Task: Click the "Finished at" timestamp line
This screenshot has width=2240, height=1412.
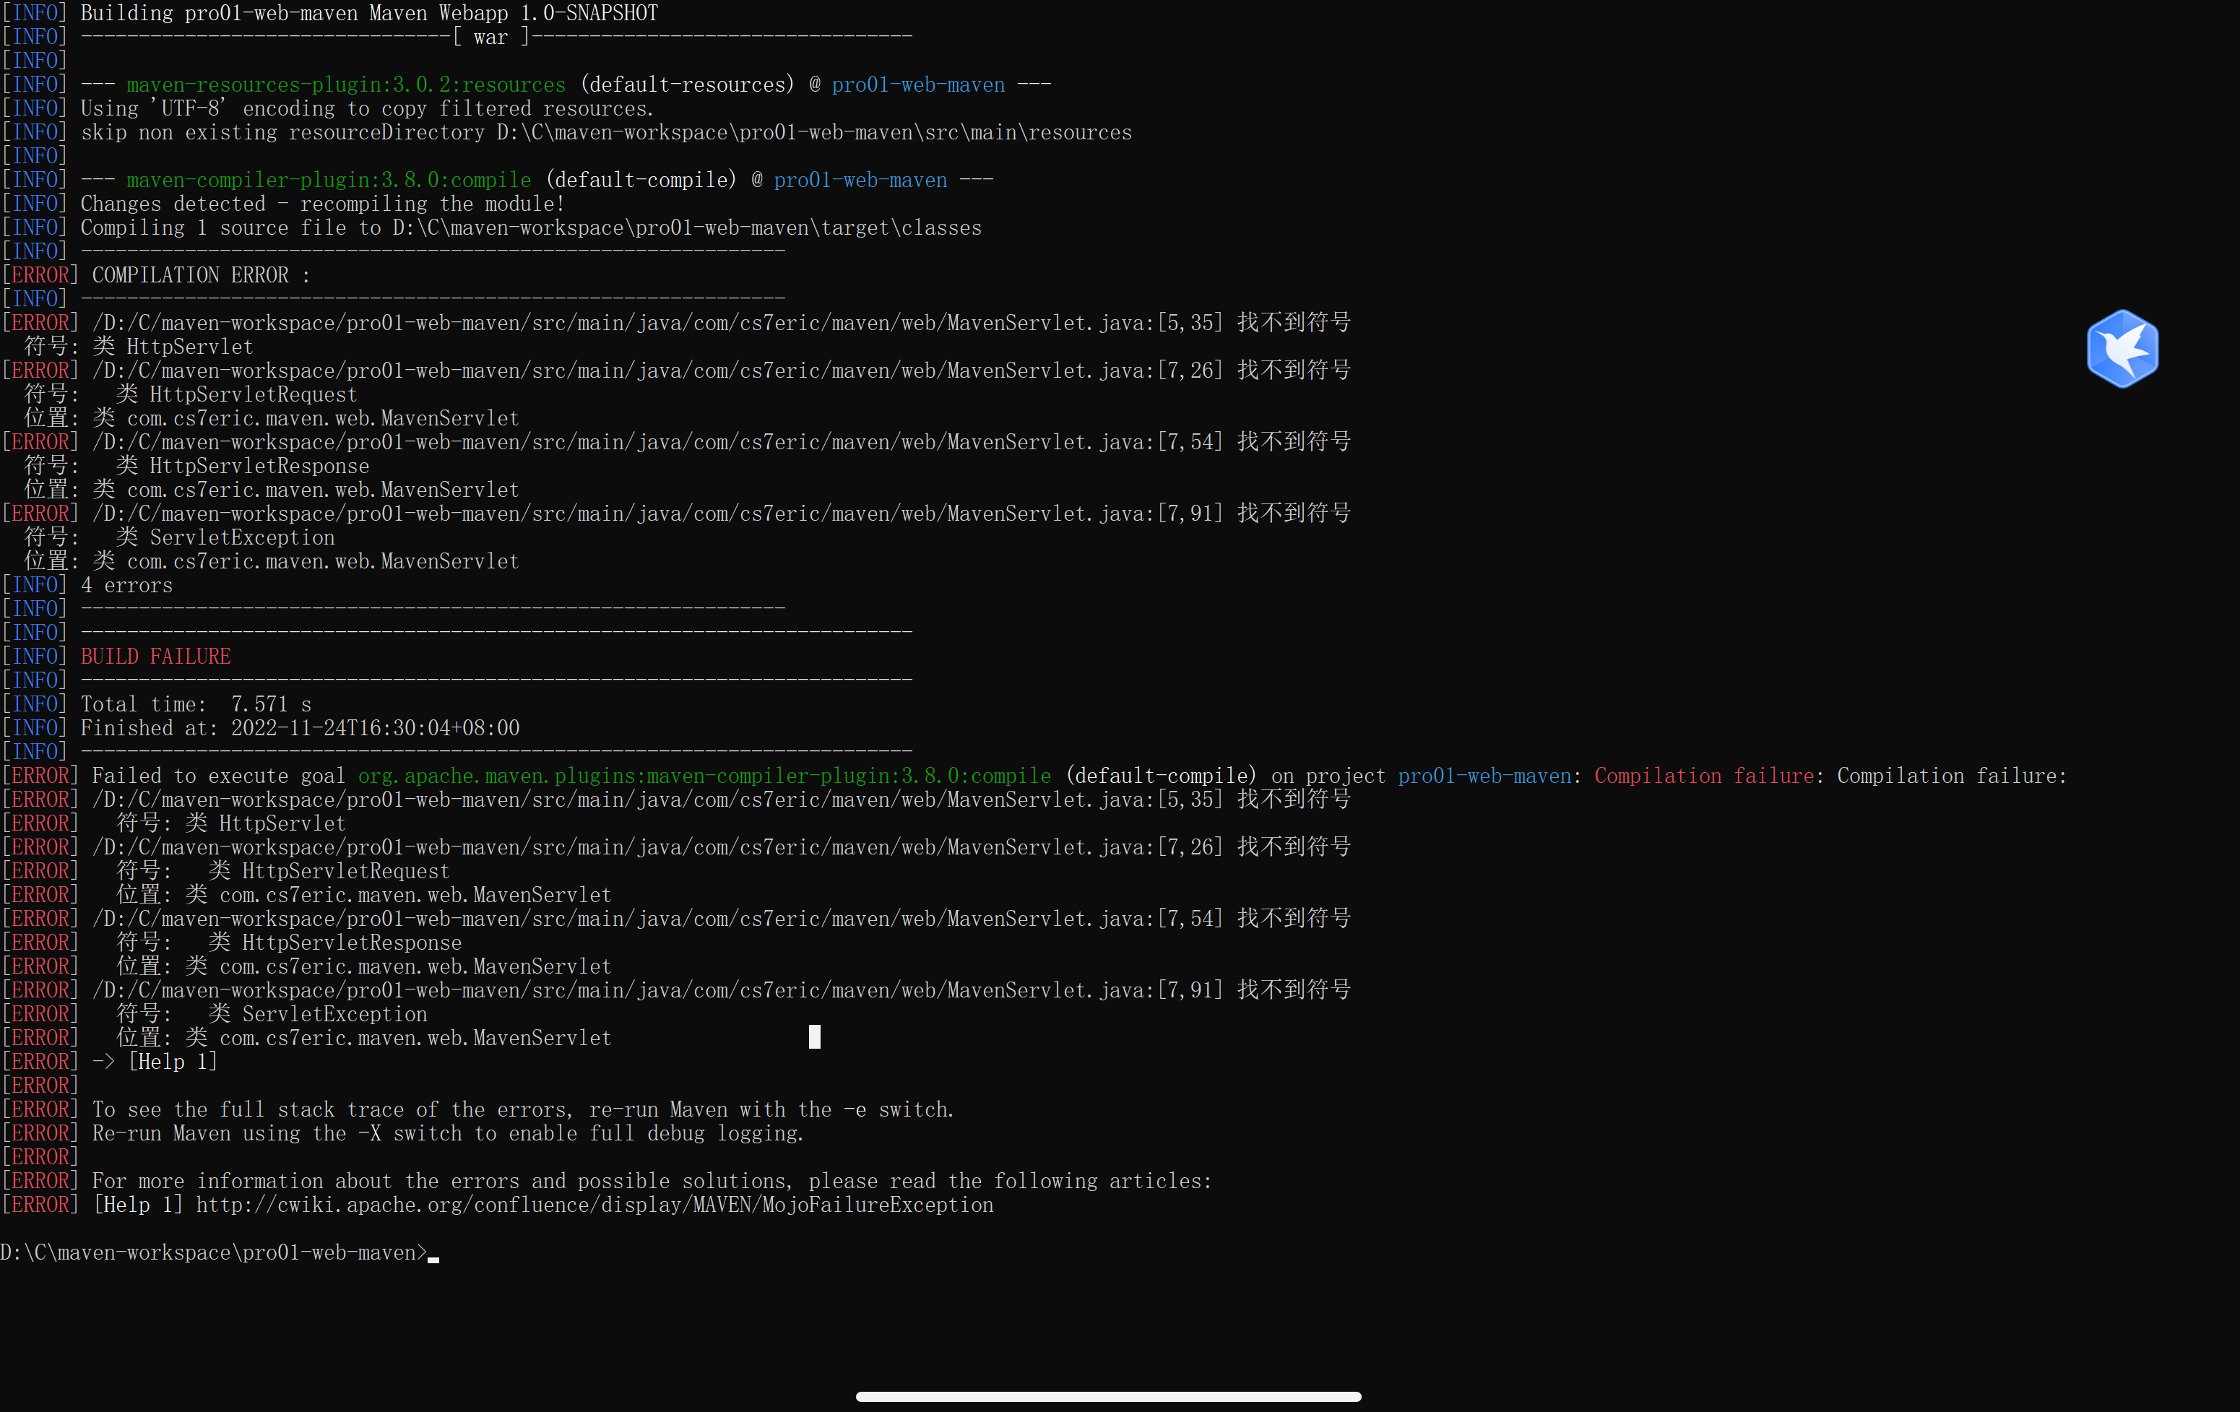Action: 300,728
